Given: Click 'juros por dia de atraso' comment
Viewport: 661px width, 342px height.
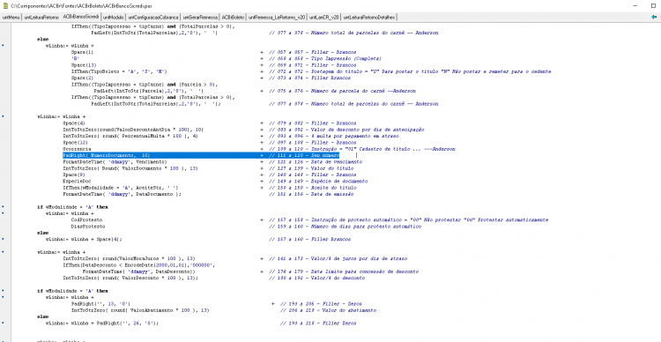Looking at the screenshot, I should 375,258.
